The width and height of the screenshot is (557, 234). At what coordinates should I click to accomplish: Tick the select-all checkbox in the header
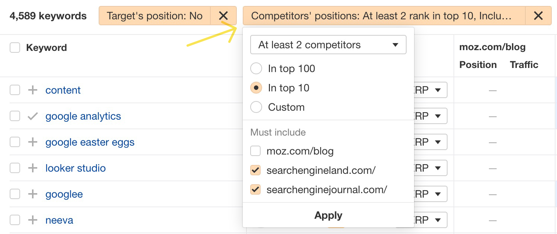point(15,48)
